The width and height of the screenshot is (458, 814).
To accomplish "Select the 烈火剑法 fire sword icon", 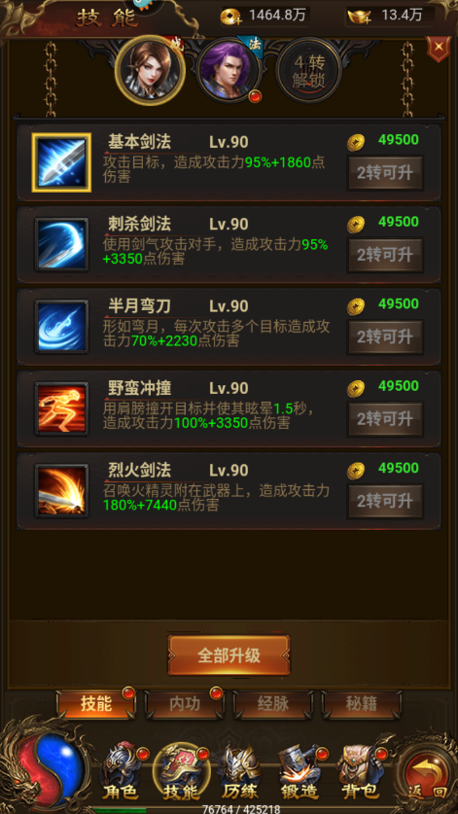I will tap(61, 490).
